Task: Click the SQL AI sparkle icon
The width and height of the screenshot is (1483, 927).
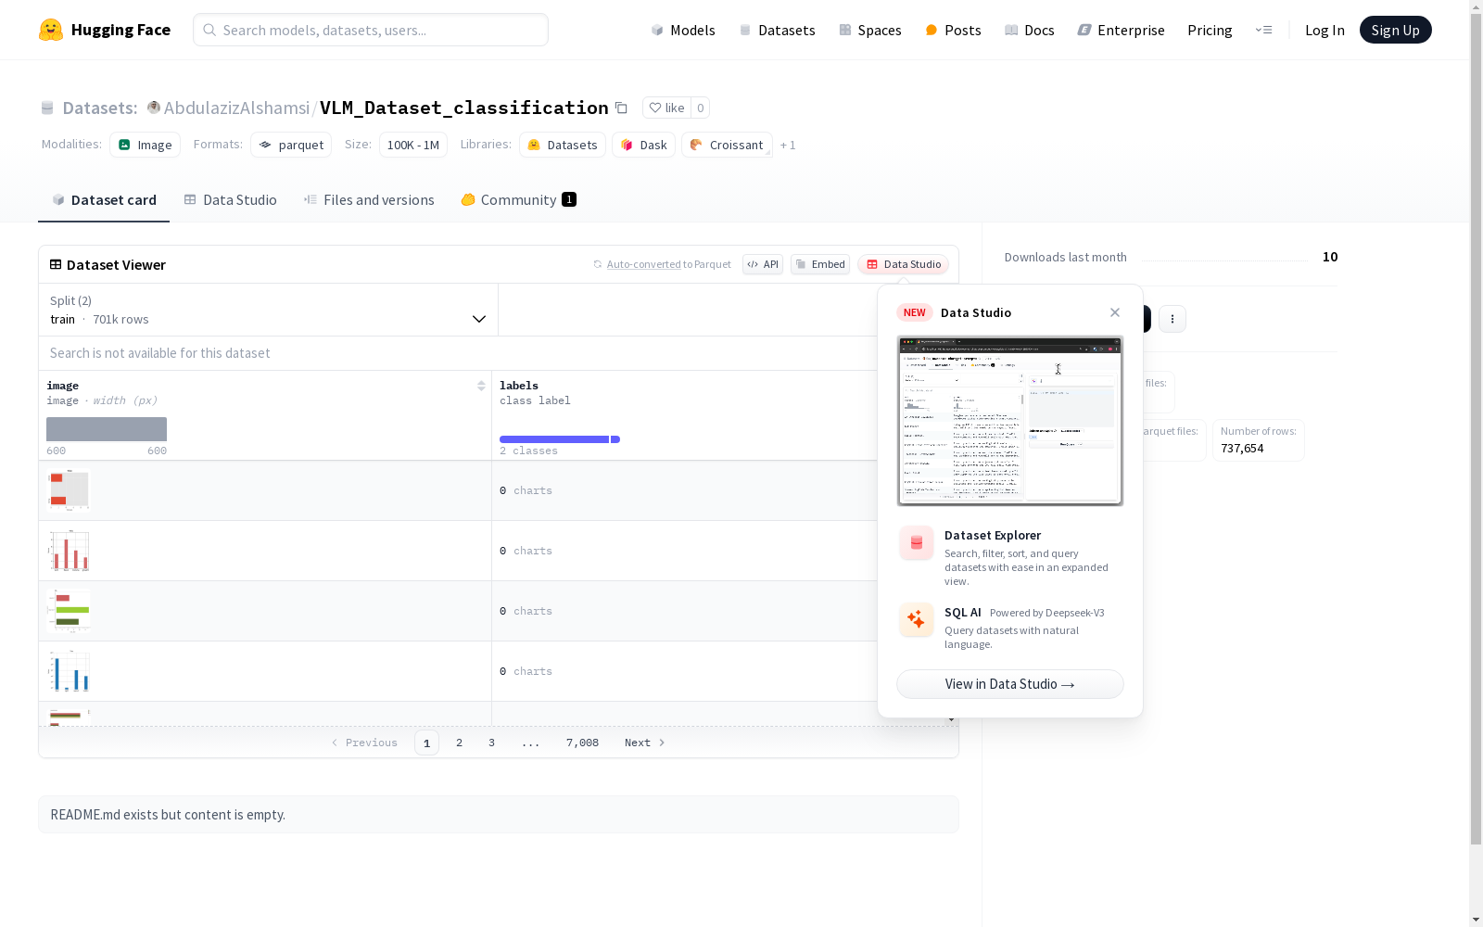Action: click(917, 620)
